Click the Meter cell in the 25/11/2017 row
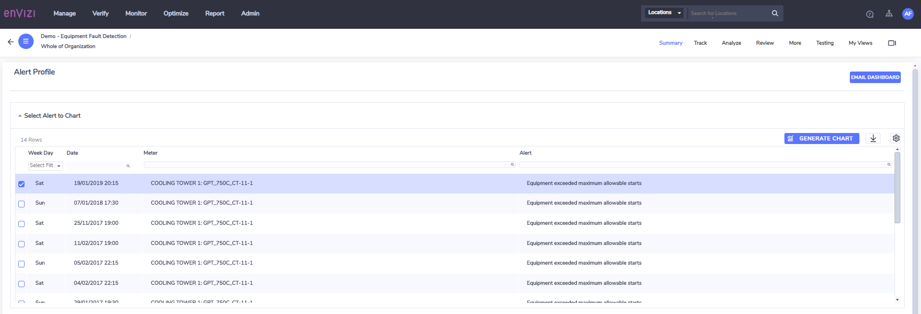Viewport: 921px width, 314px height. point(202,223)
